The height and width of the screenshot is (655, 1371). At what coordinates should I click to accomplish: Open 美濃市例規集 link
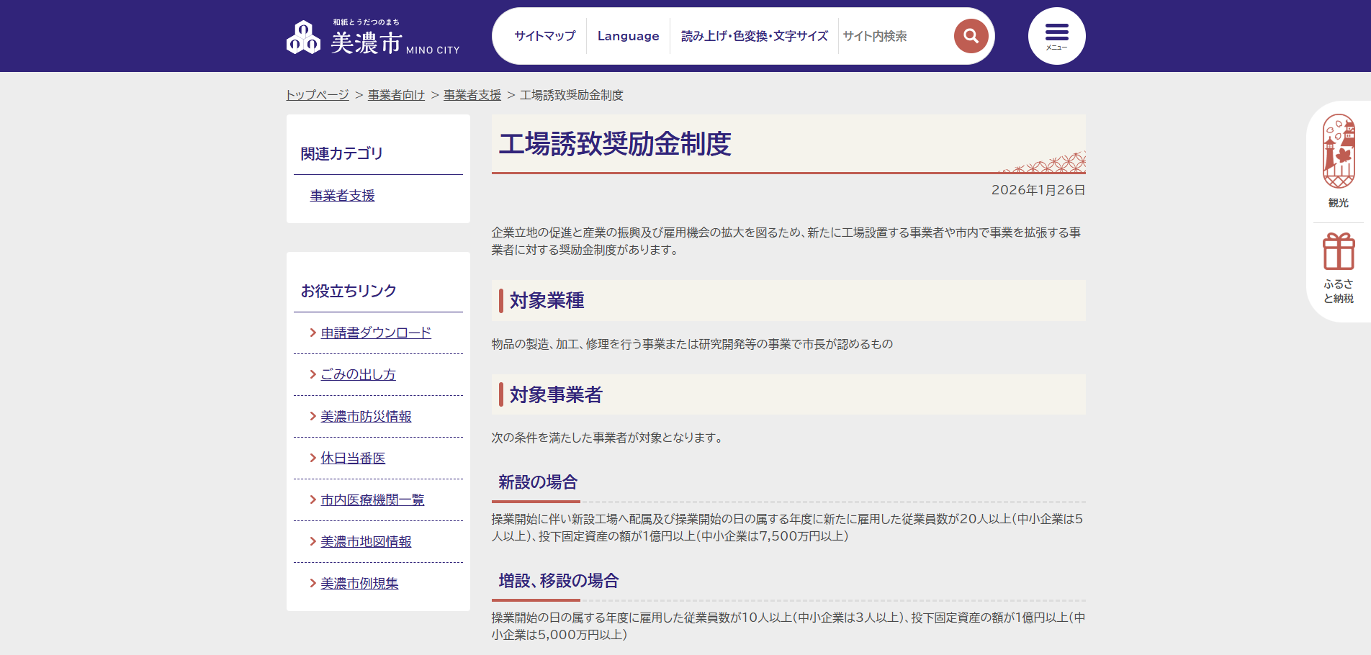[x=360, y=583]
